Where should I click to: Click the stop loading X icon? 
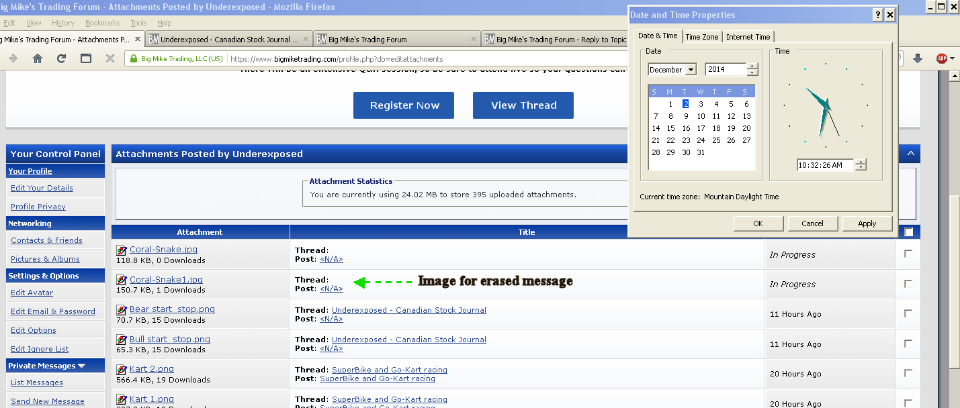click(x=110, y=58)
